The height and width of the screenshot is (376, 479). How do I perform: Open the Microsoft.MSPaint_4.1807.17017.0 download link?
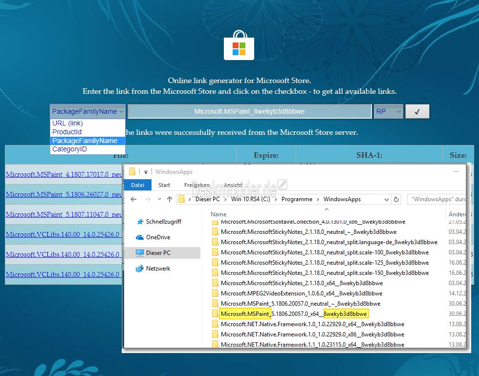click(64, 174)
